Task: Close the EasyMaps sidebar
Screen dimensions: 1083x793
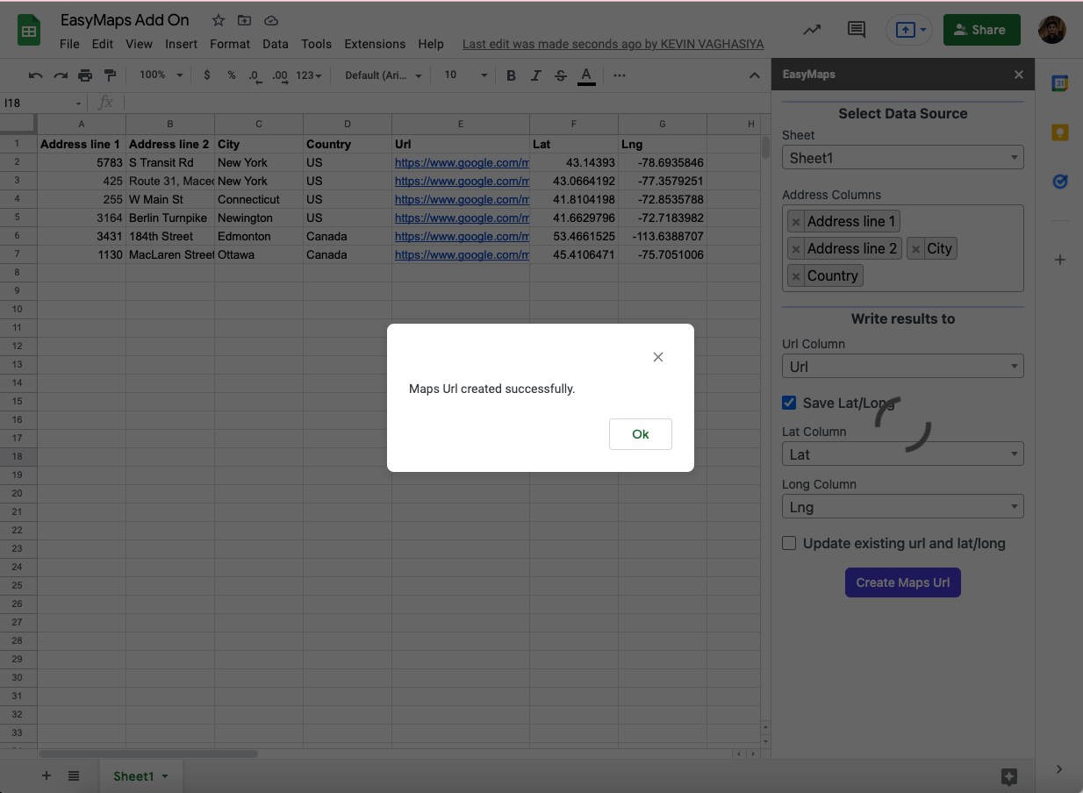Action: (x=1019, y=75)
